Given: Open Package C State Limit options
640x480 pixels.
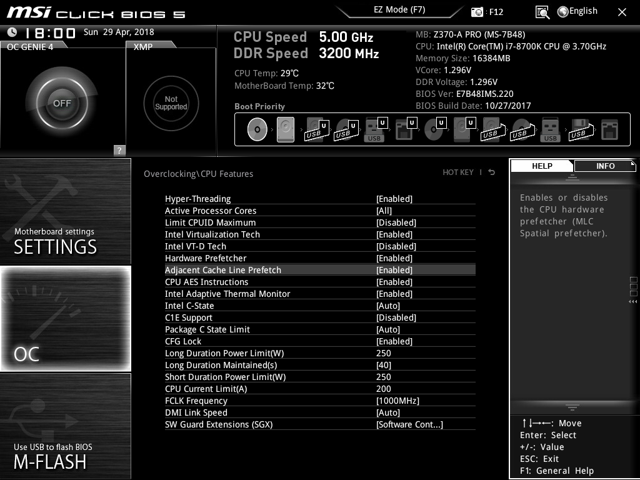Looking at the screenshot, I should tap(320, 329).
